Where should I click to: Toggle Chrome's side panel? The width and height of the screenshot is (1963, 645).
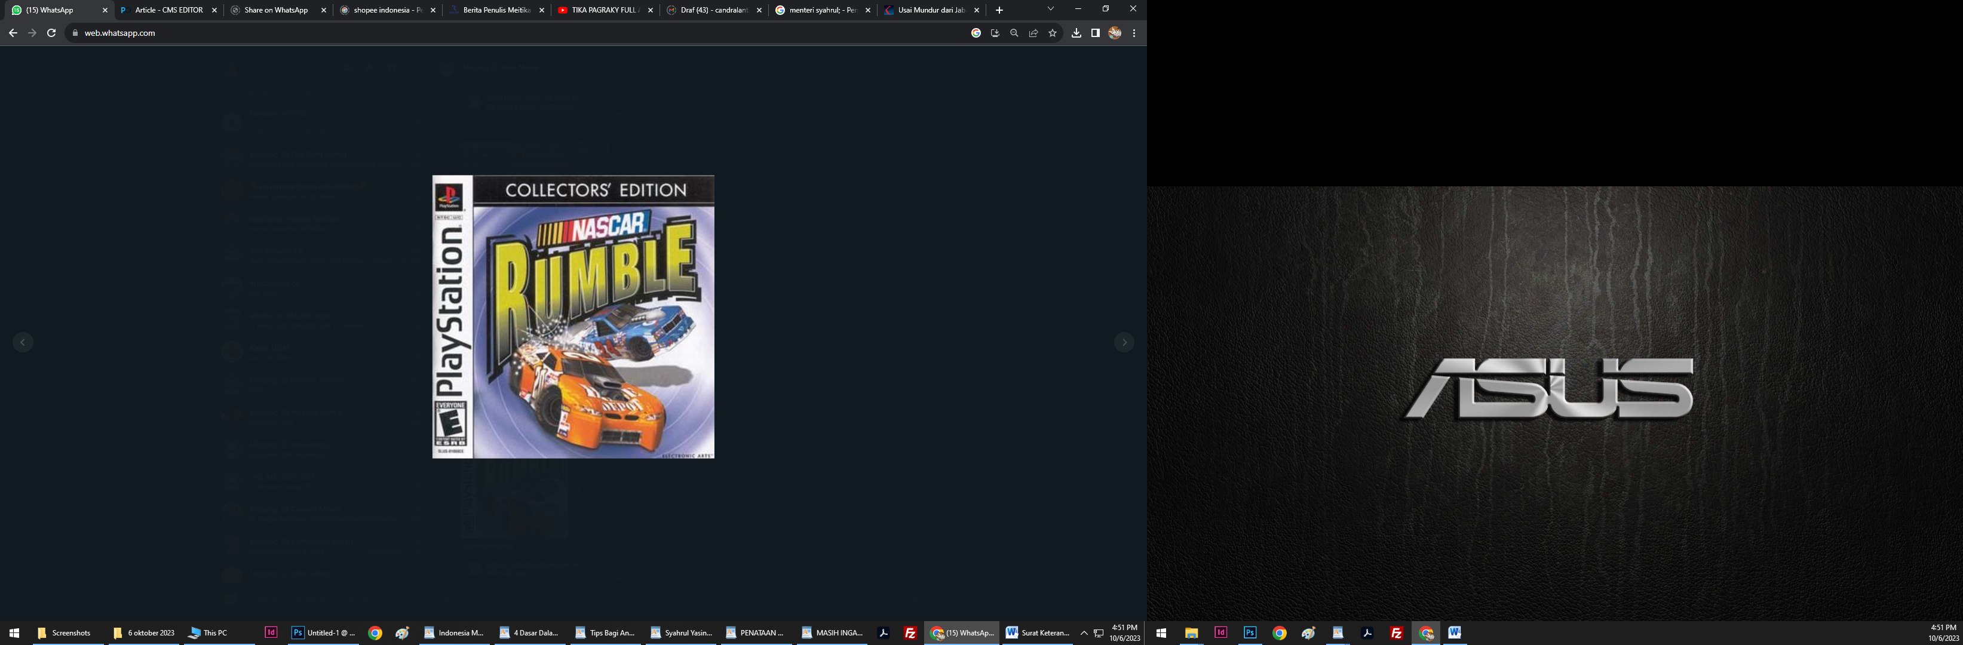tap(1095, 33)
